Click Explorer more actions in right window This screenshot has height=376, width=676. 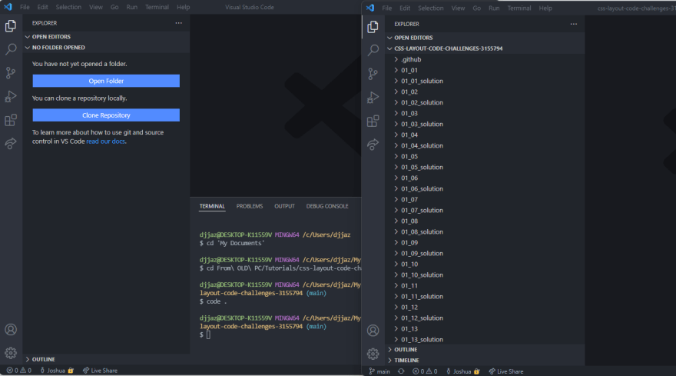(573, 24)
